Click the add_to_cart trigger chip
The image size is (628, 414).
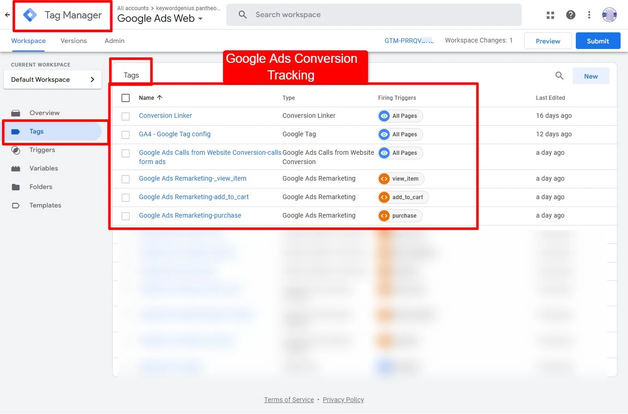[x=403, y=197]
